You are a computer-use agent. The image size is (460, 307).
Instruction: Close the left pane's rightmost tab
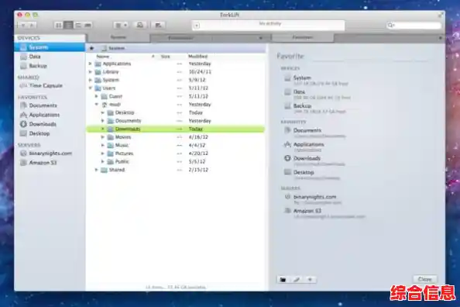[260, 38]
